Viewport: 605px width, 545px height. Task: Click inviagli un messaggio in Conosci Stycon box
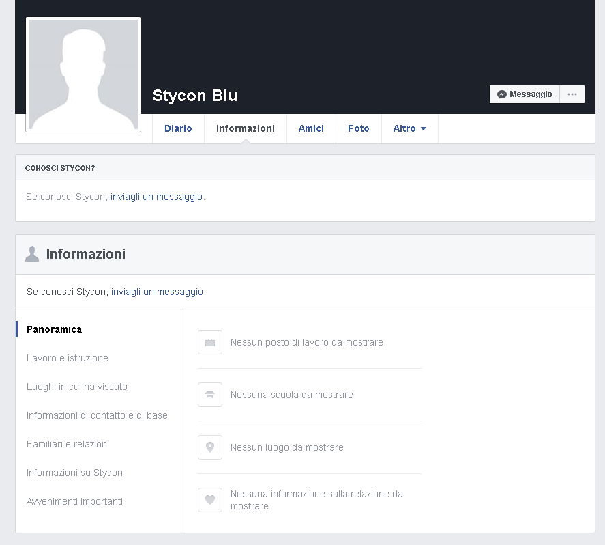156,197
